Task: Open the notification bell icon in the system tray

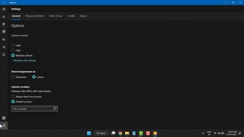Action: click(x=240, y=133)
